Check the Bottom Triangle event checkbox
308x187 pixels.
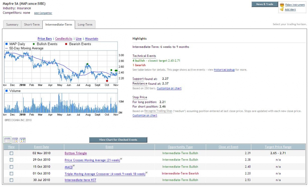click(x=11, y=153)
